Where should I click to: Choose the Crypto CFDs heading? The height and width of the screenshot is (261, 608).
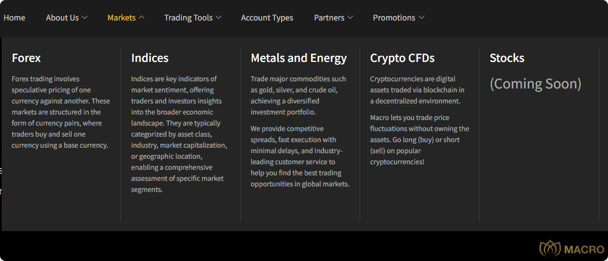click(x=402, y=58)
